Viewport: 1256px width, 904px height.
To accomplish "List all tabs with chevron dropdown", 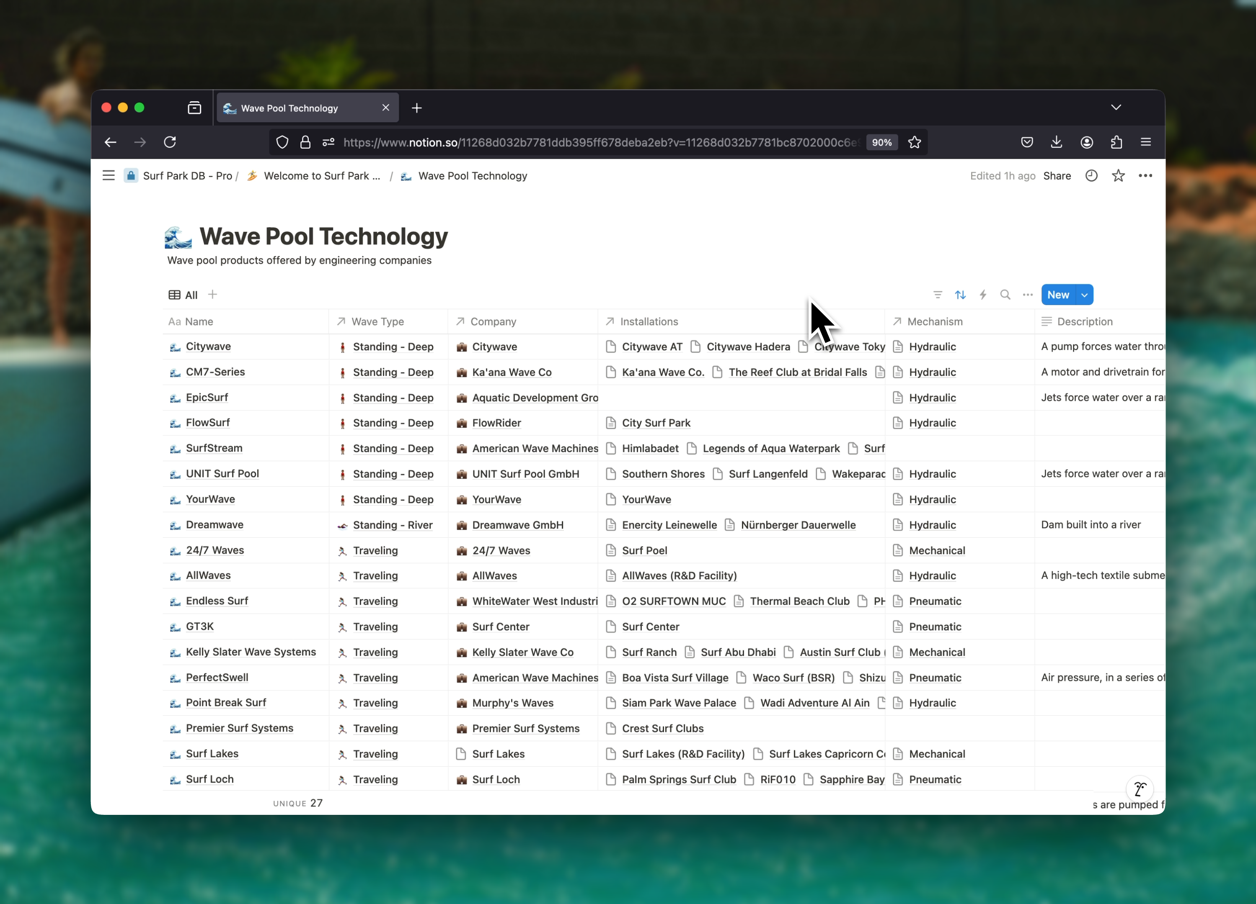I will click(x=1116, y=107).
